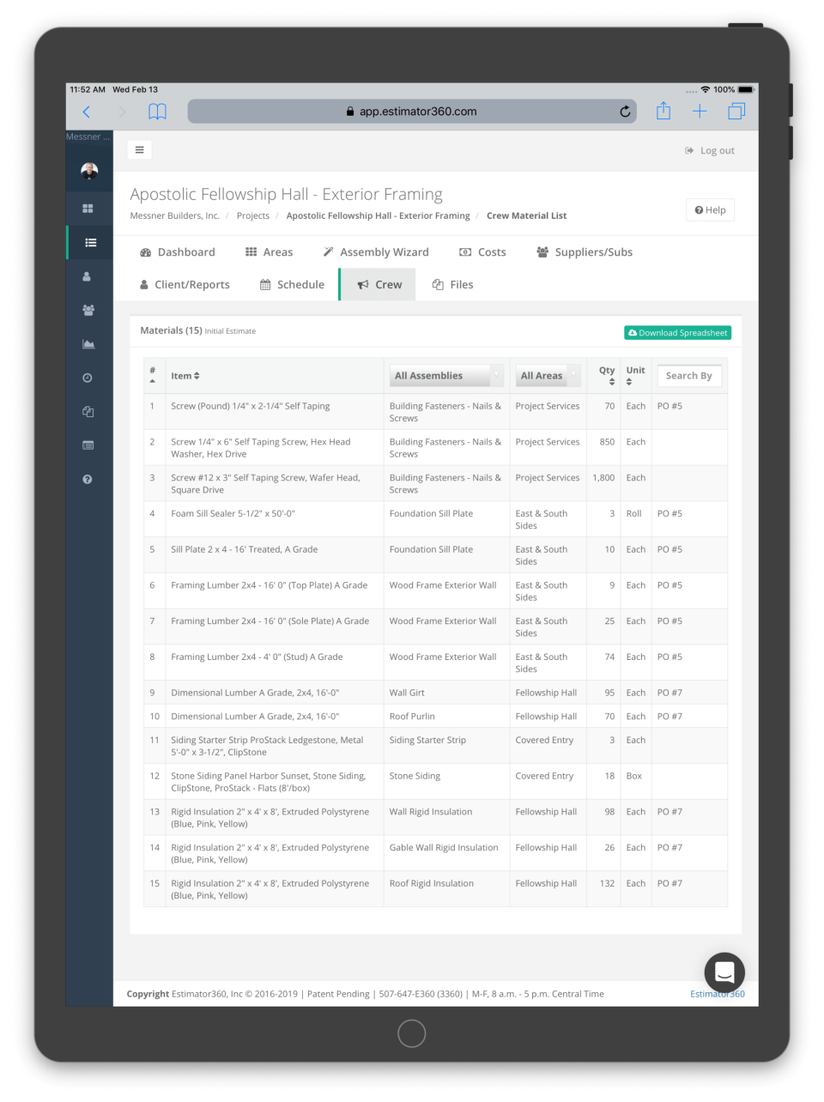Open the All Assemblies filter dropdown
824x1102 pixels.
tap(445, 375)
